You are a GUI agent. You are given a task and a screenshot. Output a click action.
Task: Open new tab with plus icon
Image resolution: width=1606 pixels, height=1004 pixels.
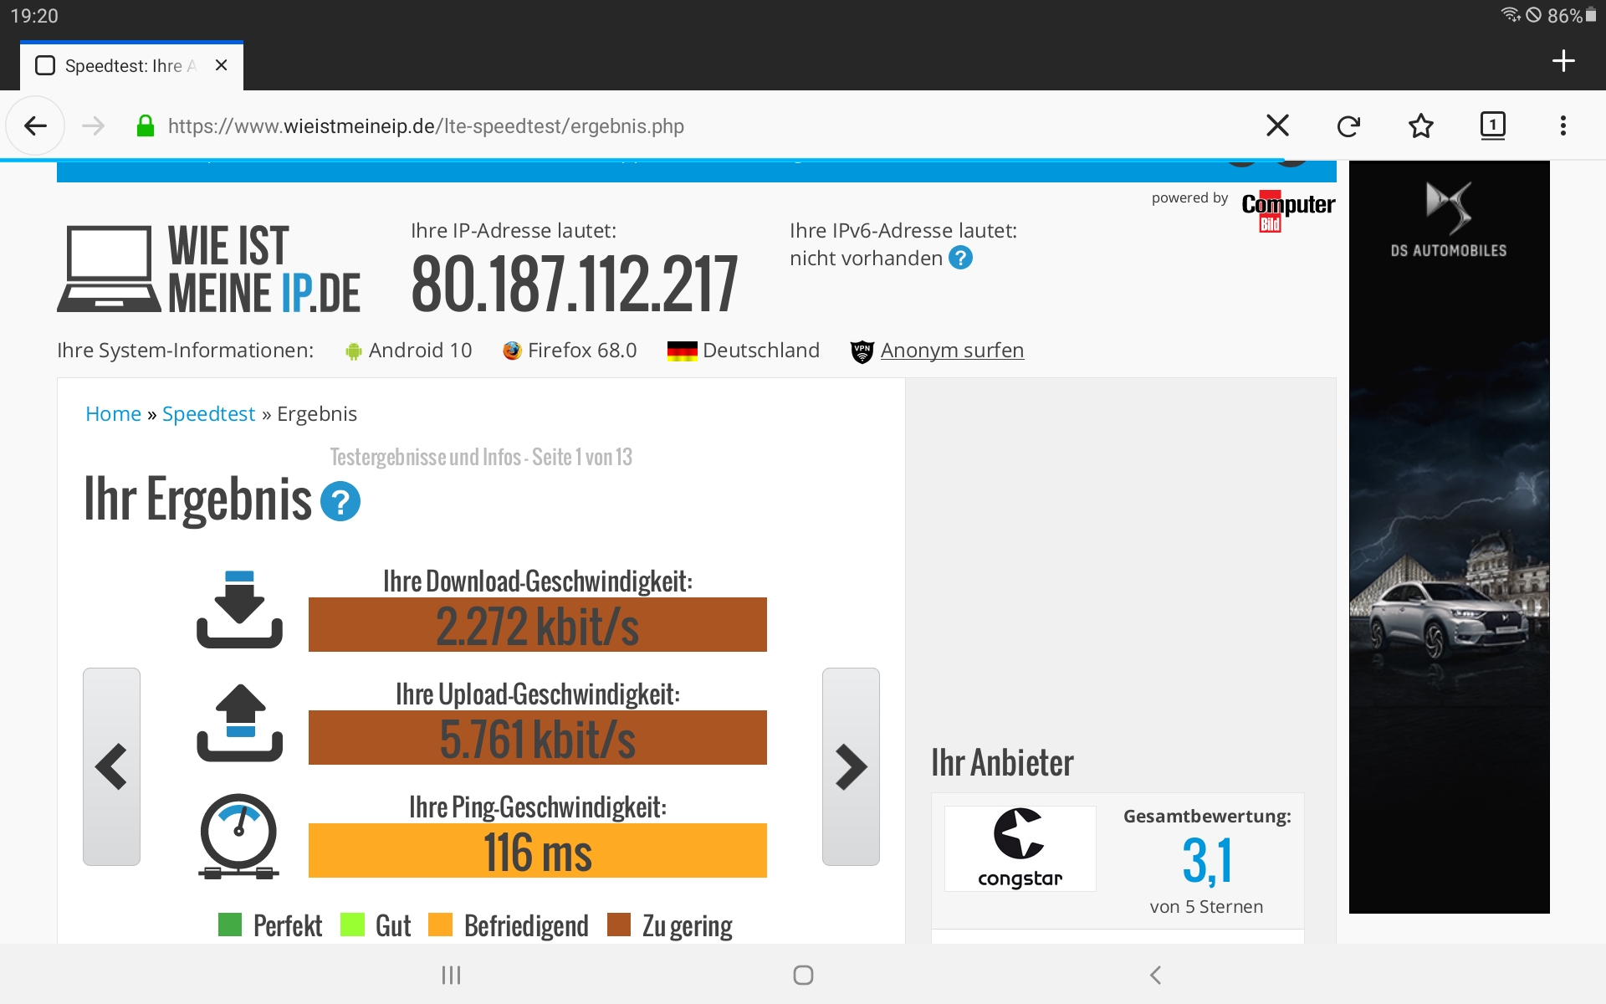pos(1563,61)
